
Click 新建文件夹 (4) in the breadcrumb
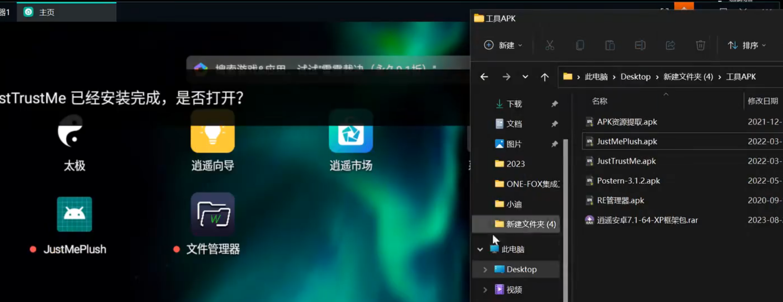click(688, 77)
